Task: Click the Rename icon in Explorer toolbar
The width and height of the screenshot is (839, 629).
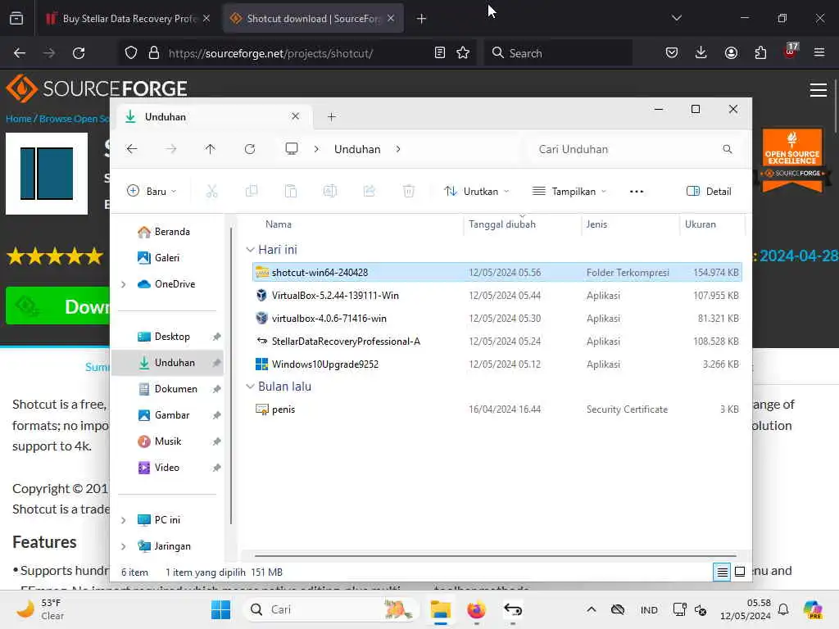Action: click(330, 191)
